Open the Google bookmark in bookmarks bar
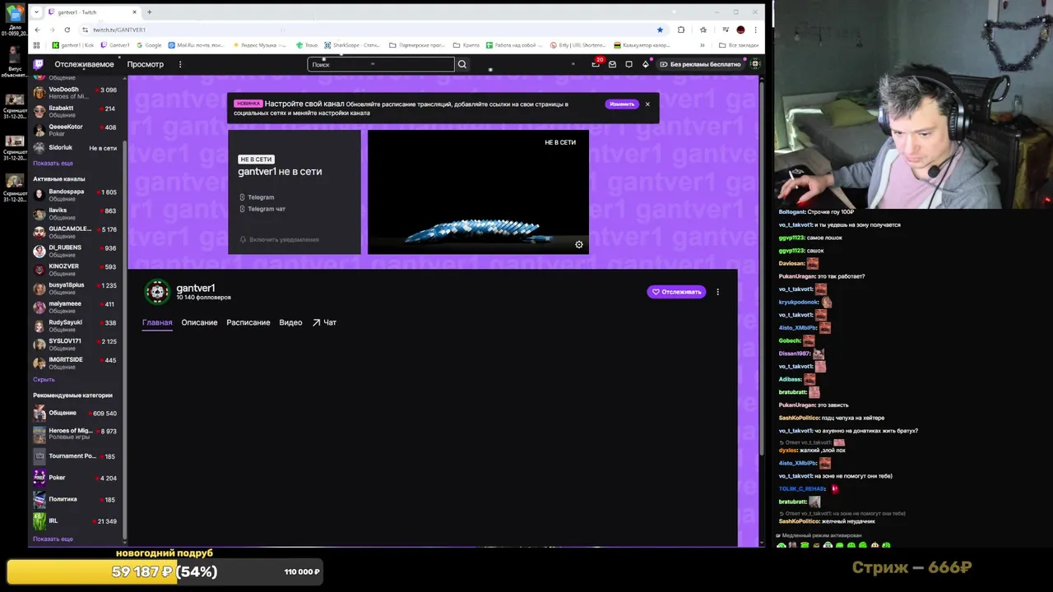1053x592 pixels. pyautogui.click(x=149, y=45)
